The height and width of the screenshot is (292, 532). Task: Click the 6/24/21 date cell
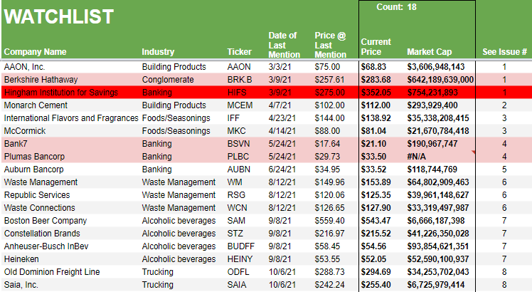pyautogui.click(x=282, y=170)
